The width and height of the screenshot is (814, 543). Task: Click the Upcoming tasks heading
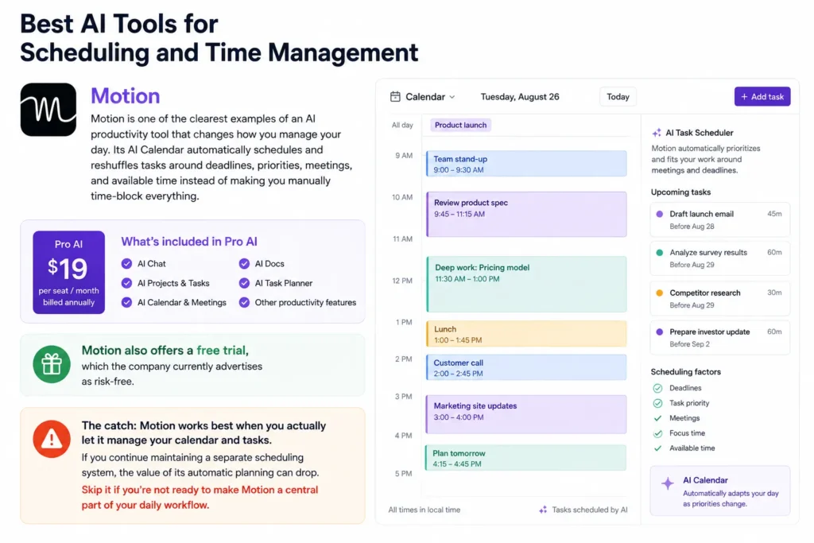(x=680, y=192)
